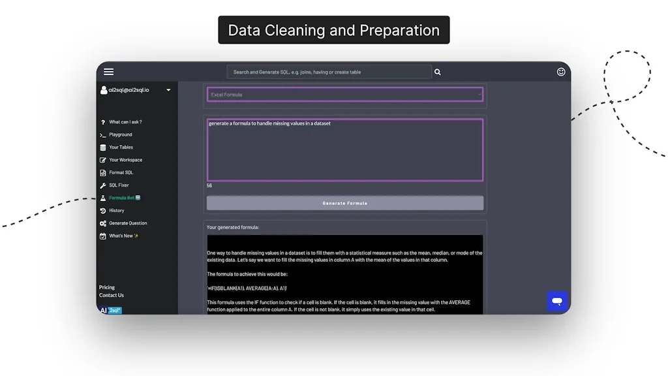Select the SQL Fixer wrench icon
The width and height of the screenshot is (668, 376).
click(x=104, y=185)
